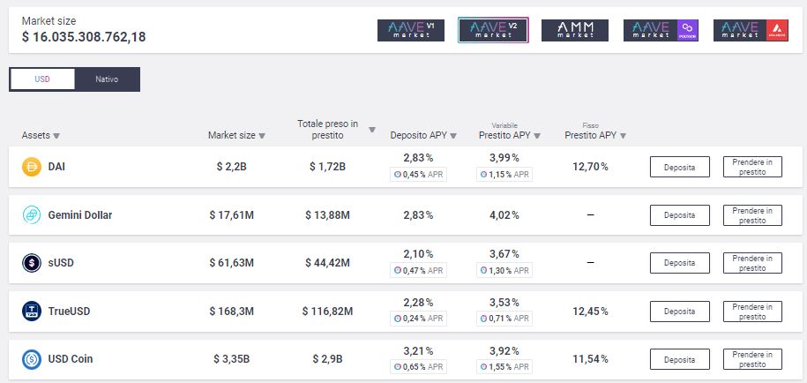This screenshot has height=383, width=807.
Task: Click reward icon beside DAI 1,15% APR
Action: 483,175
